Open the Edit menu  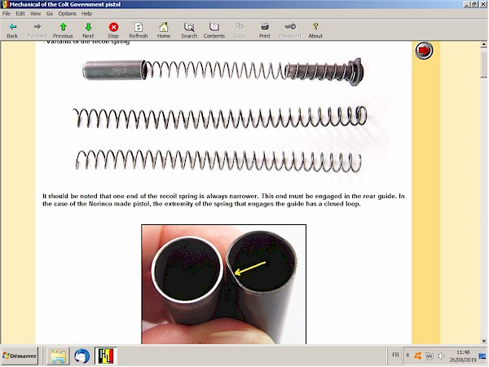pos(20,13)
